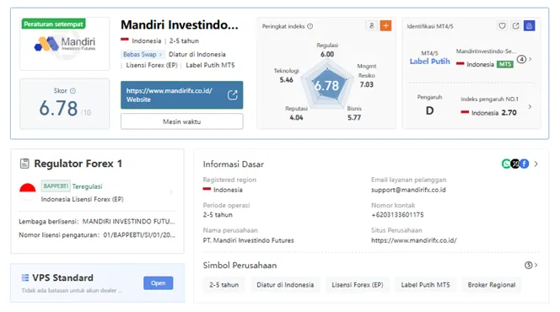
Task: Click the Diatur di Indonesia header label
Action: [197, 54]
